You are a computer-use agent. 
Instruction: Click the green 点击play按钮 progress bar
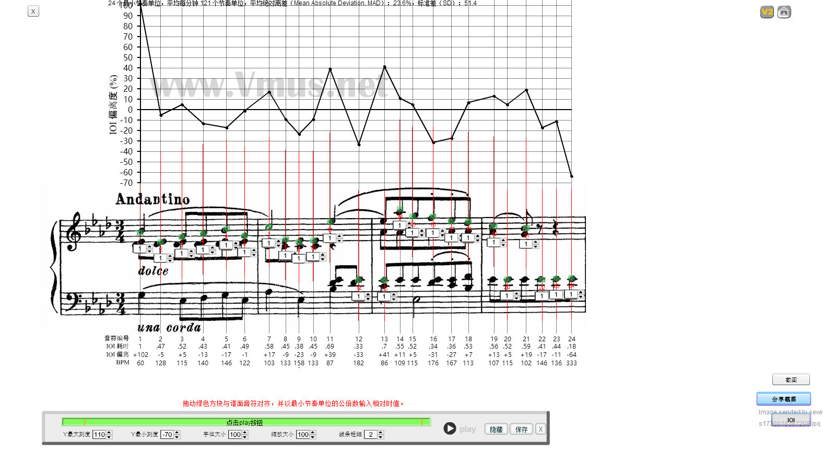coord(245,422)
